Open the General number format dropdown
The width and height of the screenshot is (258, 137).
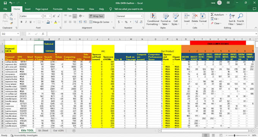tap(142, 16)
